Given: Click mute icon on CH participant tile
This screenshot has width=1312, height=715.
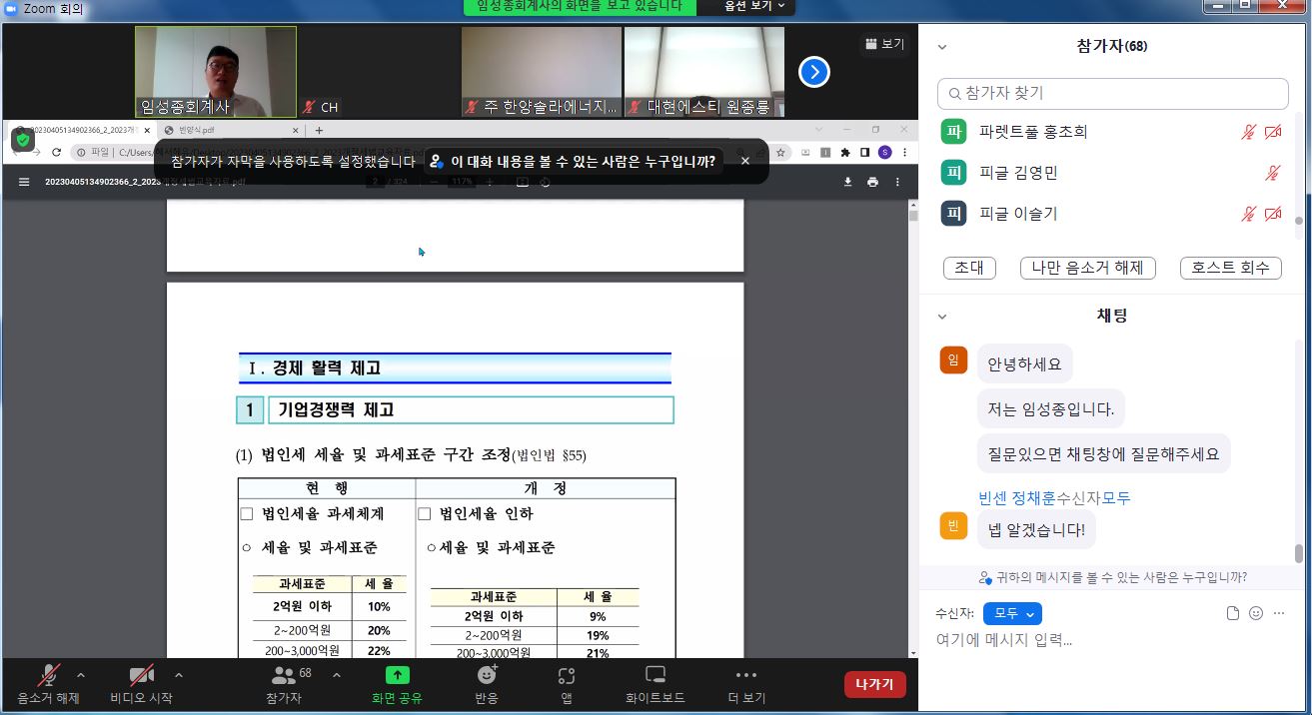Looking at the screenshot, I should [x=309, y=107].
